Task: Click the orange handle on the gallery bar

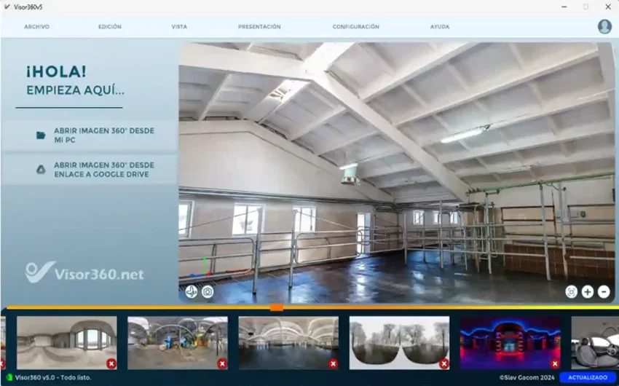Action: (277, 307)
